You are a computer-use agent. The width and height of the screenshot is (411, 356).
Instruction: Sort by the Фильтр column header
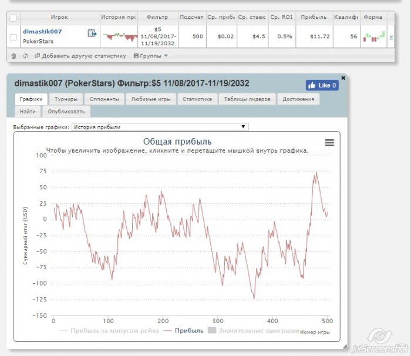(157, 17)
